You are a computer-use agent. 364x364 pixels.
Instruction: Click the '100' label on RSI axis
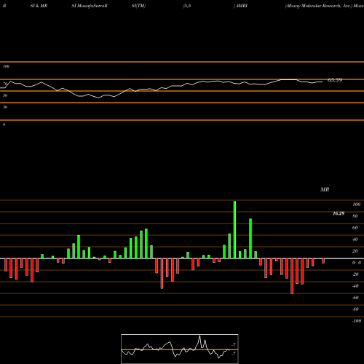point(7,66)
